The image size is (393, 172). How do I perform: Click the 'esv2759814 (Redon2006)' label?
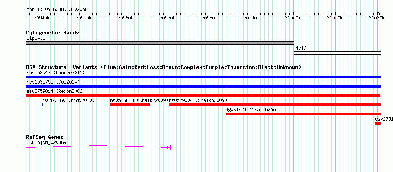pyautogui.click(x=56, y=92)
